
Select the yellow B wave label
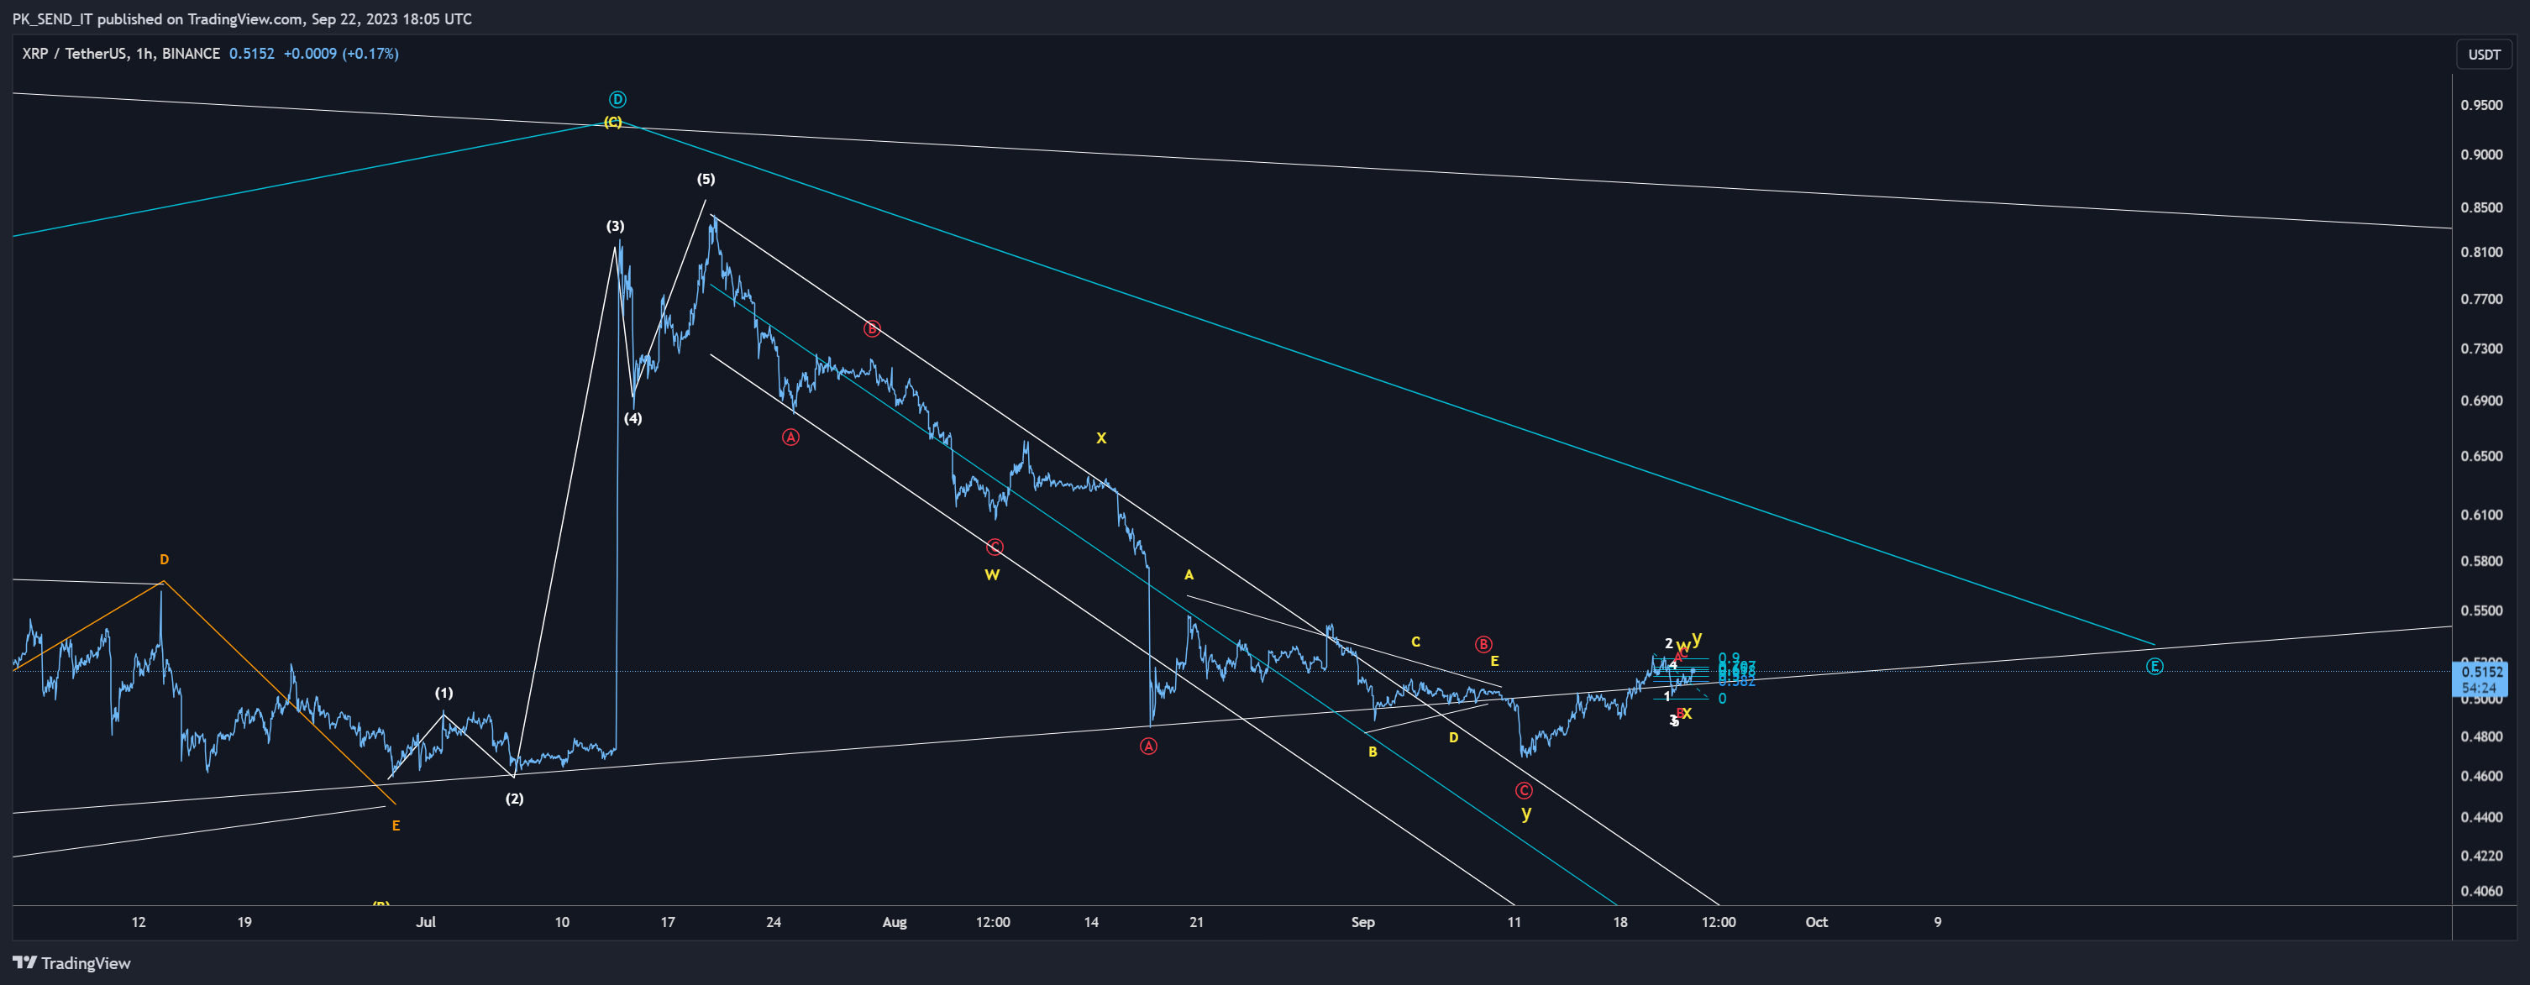[1372, 752]
